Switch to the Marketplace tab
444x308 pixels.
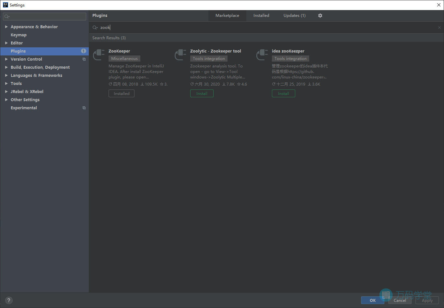tap(227, 16)
